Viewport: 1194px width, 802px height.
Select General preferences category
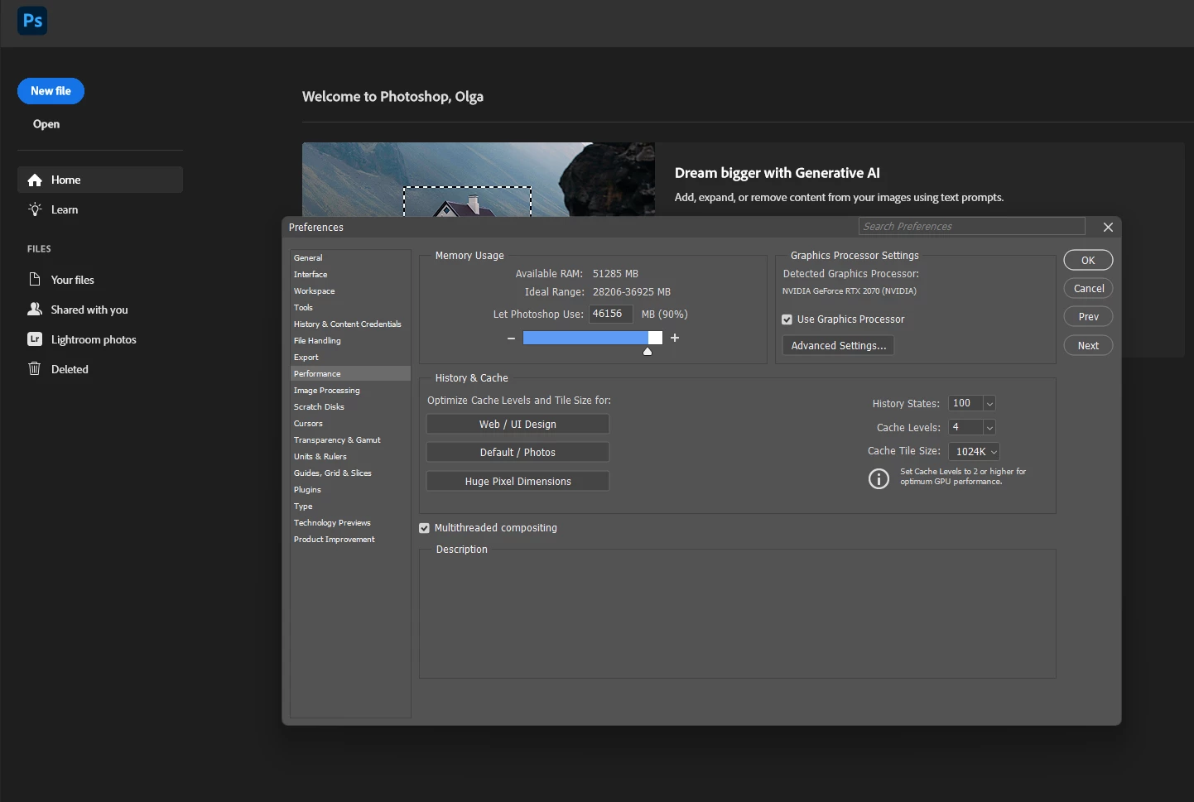[350, 258]
